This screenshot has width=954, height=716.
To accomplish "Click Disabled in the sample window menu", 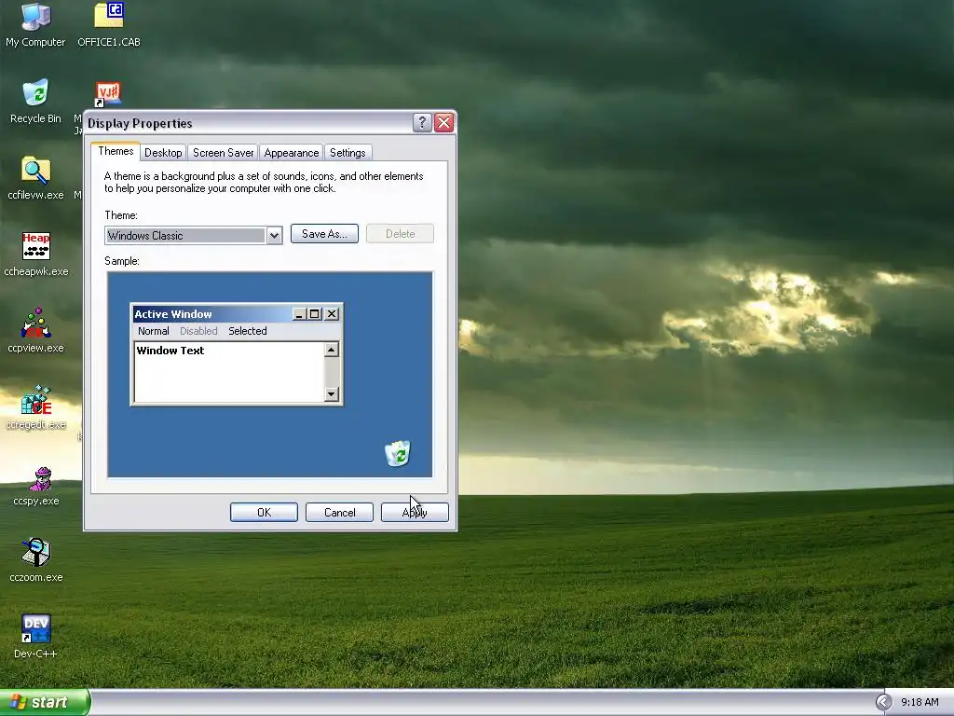I will 198,331.
